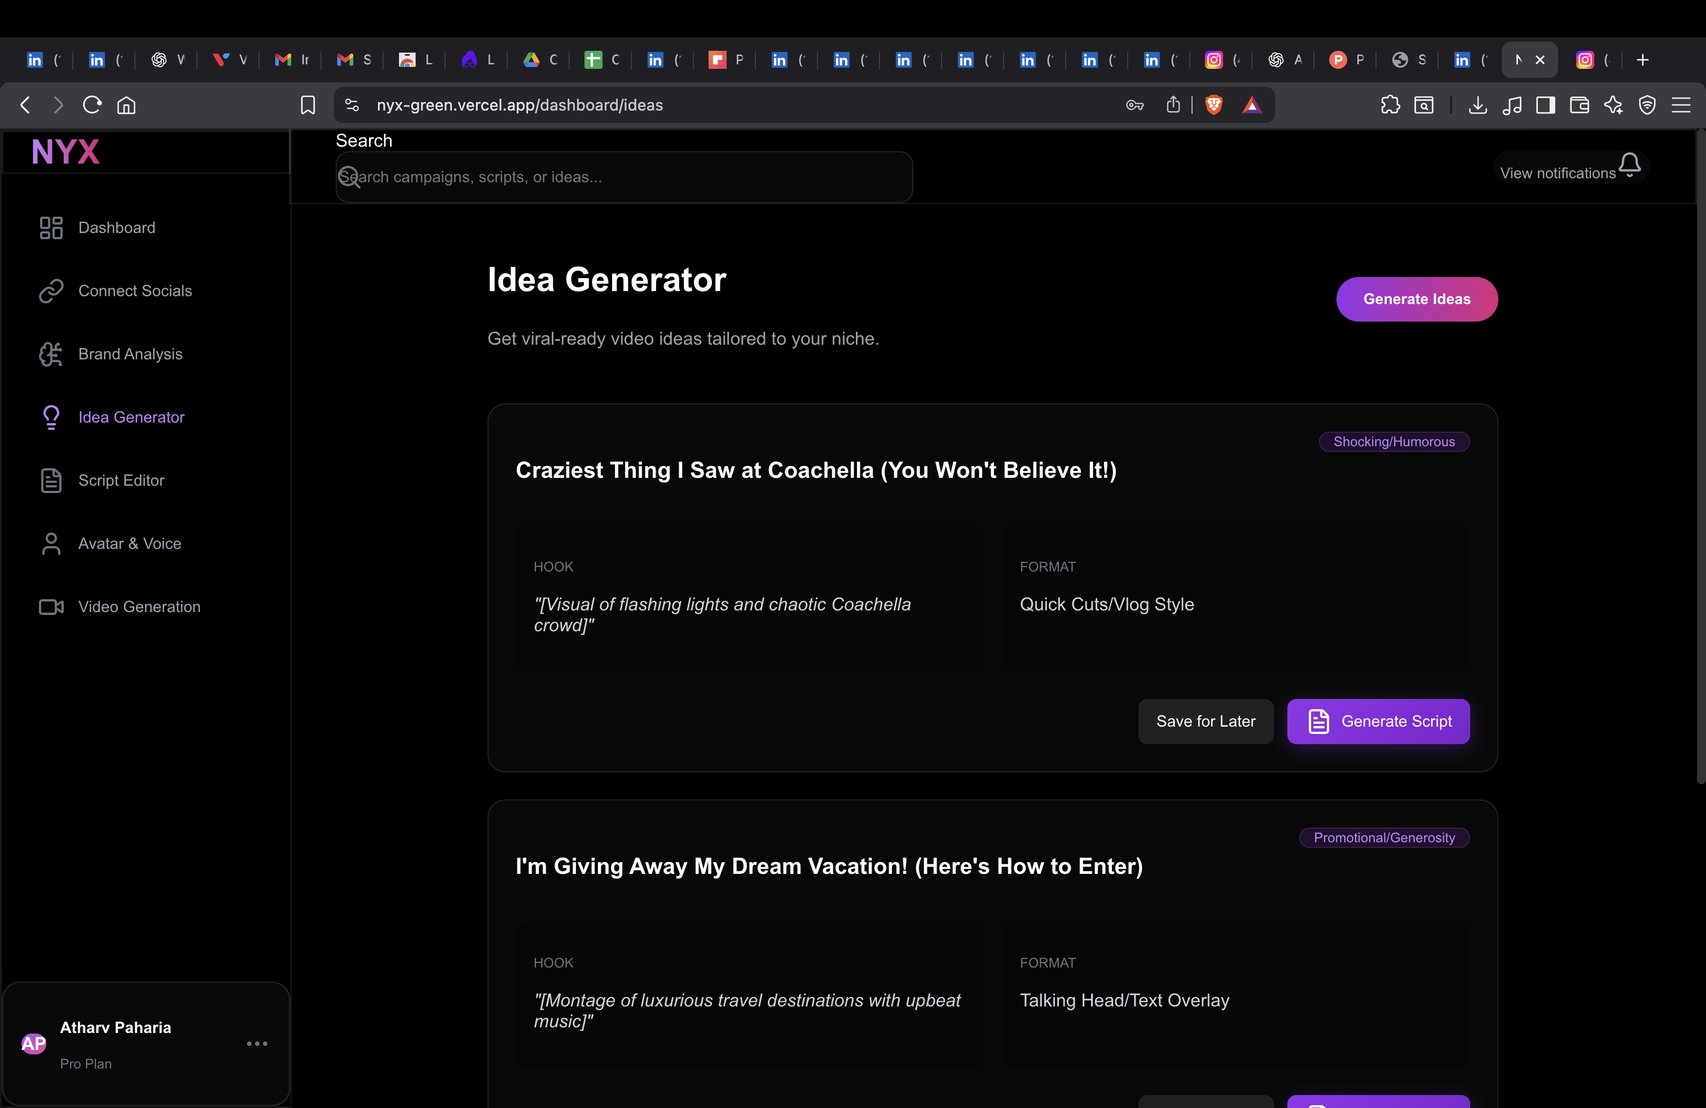This screenshot has width=1706, height=1108.
Task: Open the three-dot menu next to Atharv Paharia
Action: pyautogui.click(x=257, y=1044)
